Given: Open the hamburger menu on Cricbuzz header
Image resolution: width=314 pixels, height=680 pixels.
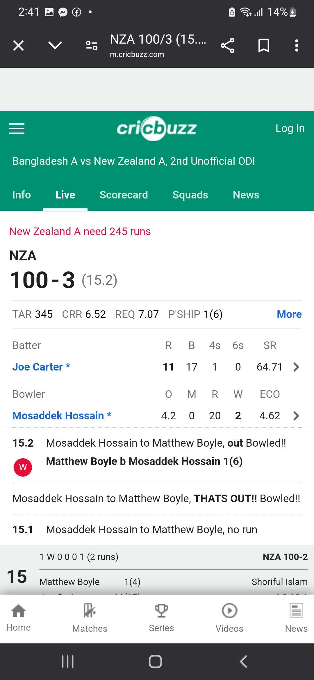Looking at the screenshot, I should (17, 128).
